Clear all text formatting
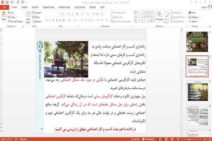 (x=77, y=14)
